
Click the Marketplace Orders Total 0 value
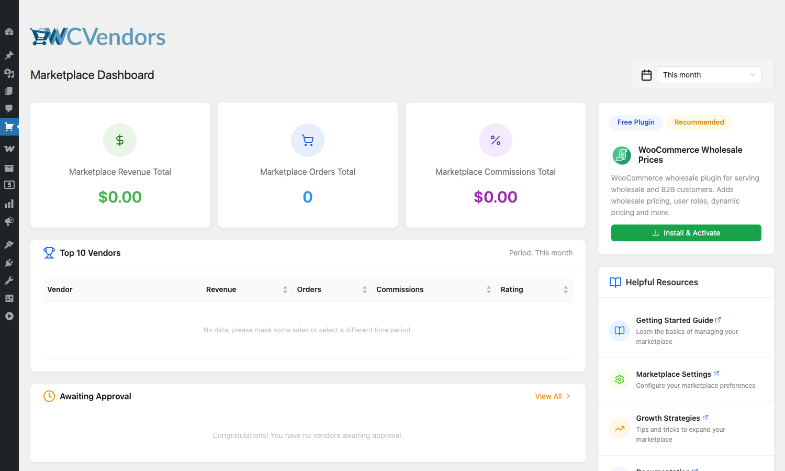[308, 197]
